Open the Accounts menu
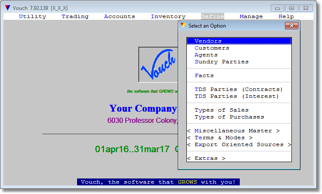Screen dimensions: 322x194 click(120, 16)
